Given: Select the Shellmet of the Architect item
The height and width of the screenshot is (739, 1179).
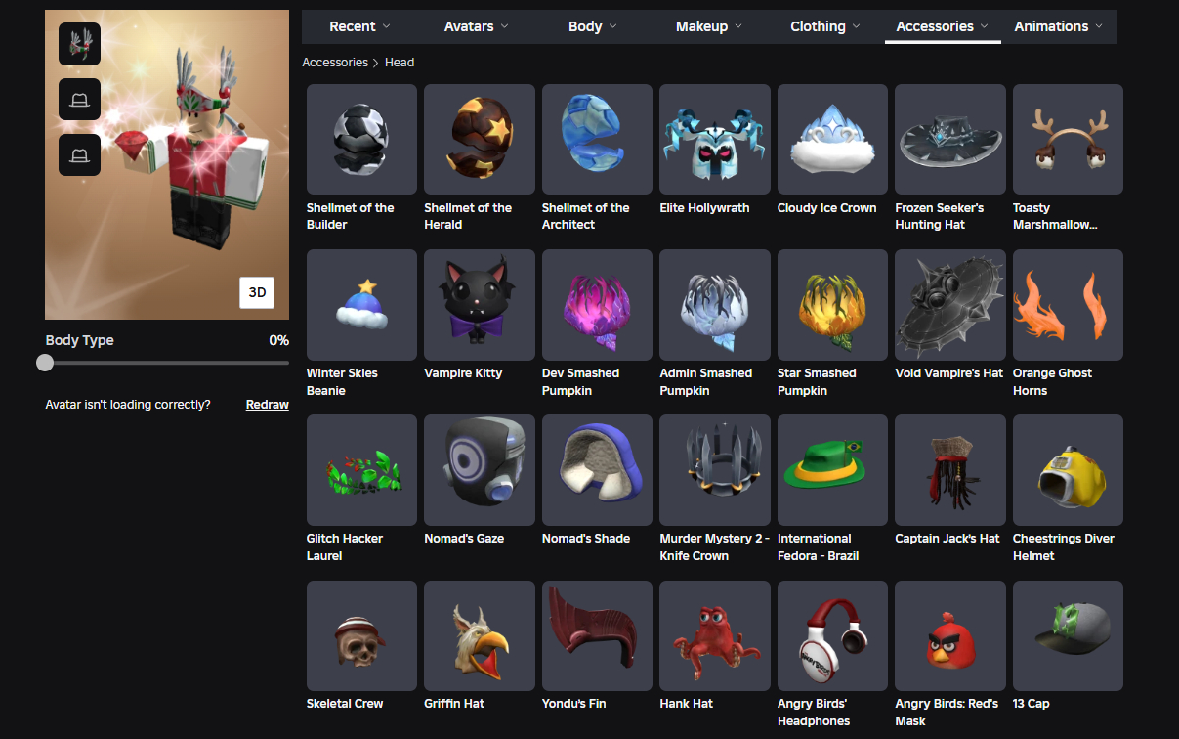Looking at the screenshot, I should (597, 139).
